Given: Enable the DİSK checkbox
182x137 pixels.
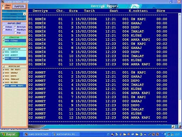Looking at the screenshot, I should (3, 8).
